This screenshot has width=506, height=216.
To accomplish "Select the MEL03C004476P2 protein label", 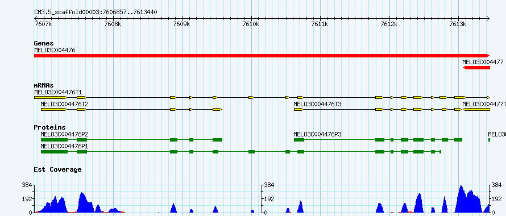I will click(65, 134).
